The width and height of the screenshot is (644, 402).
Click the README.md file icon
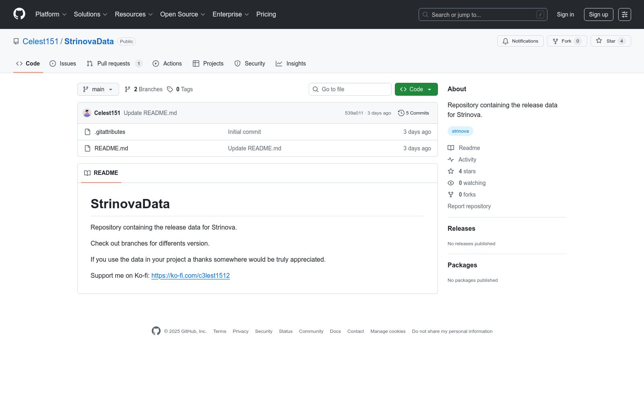click(x=87, y=148)
